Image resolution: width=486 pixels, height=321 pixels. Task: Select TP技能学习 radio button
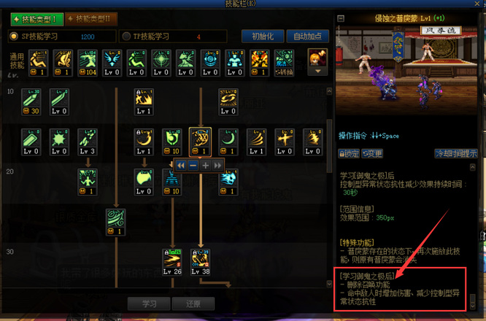126,36
